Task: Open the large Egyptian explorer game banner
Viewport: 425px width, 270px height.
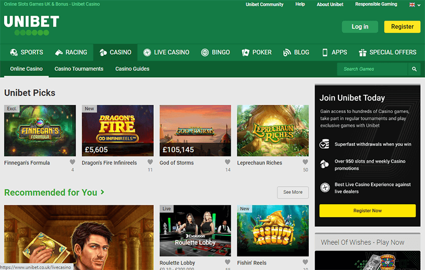Action: [79, 237]
